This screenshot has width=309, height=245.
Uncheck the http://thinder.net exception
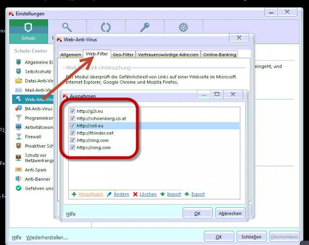(x=72, y=133)
